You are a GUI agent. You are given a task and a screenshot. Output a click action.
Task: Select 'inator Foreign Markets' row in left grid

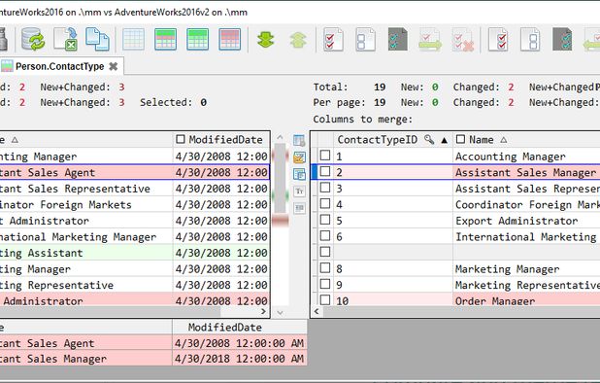(x=134, y=204)
